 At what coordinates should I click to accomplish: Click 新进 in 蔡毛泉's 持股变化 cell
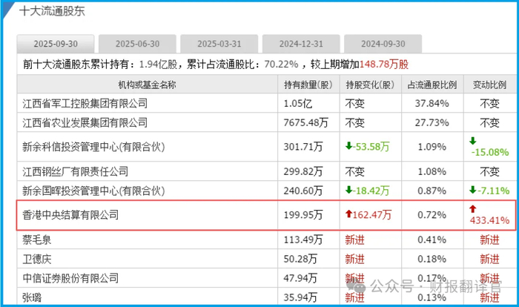pyautogui.click(x=355, y=240)
